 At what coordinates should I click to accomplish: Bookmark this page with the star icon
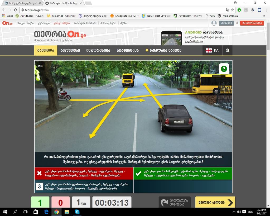(233, 10)
